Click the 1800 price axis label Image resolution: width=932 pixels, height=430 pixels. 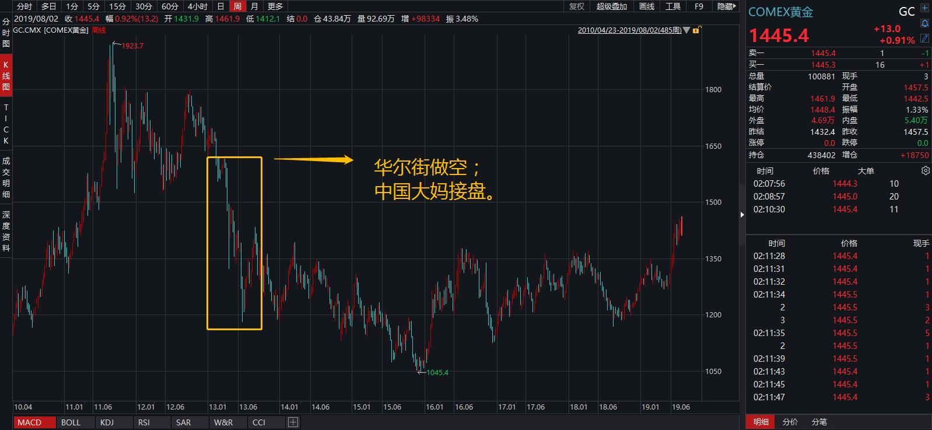point(713,89)
